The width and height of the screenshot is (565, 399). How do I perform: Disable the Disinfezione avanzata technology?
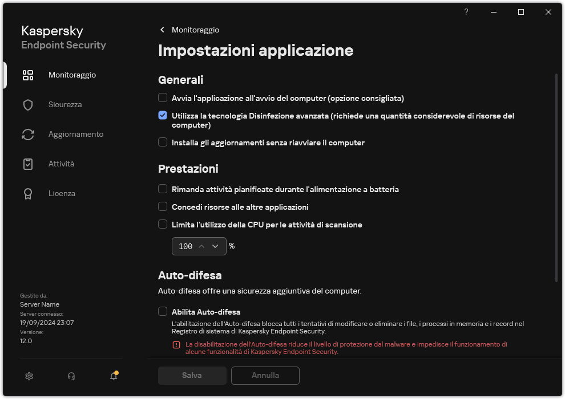click(x=163, y=116)
